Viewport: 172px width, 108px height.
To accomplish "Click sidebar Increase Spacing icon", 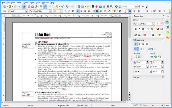I will [x=136, y=57].
